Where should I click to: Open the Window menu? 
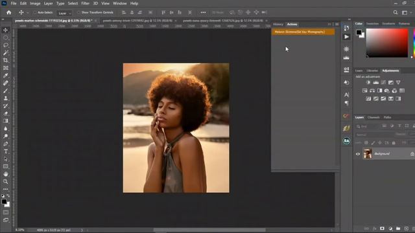tap(119, 3)
